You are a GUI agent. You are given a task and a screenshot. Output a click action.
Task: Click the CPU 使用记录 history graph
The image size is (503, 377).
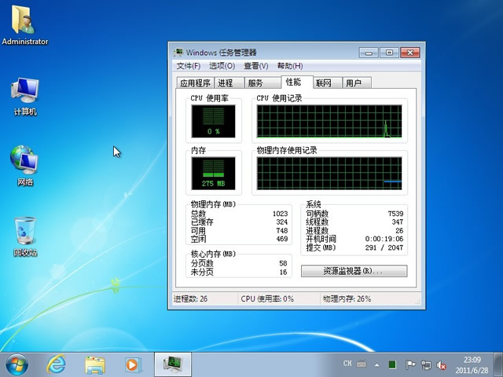coord(329,121)
